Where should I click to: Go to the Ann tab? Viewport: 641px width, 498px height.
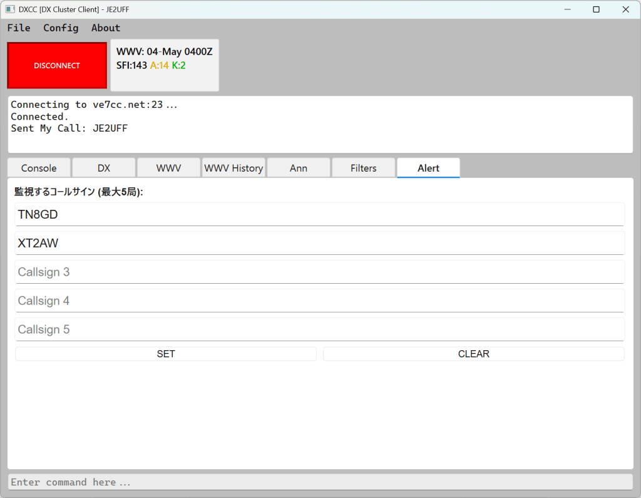[x=299, y=168]
